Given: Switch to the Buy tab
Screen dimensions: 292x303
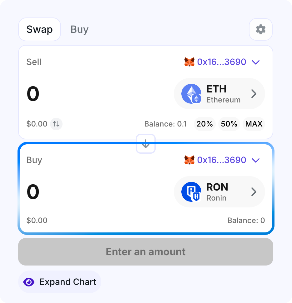Looking at the screenshot, I should 79,29.
